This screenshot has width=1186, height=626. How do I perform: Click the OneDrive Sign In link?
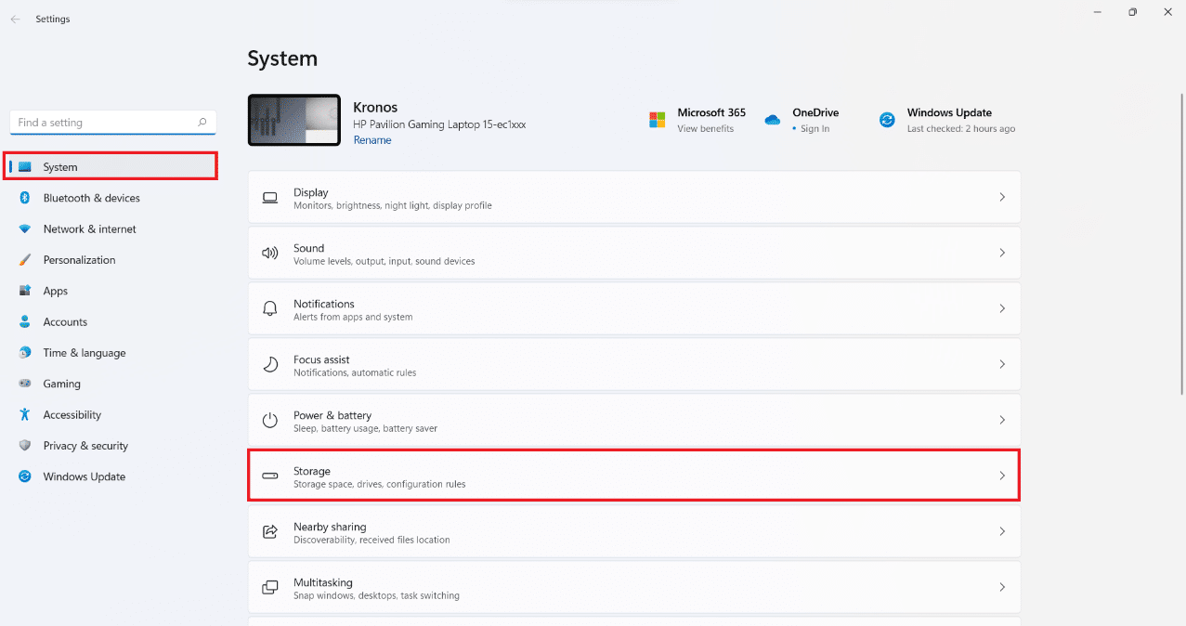[815, 129]
